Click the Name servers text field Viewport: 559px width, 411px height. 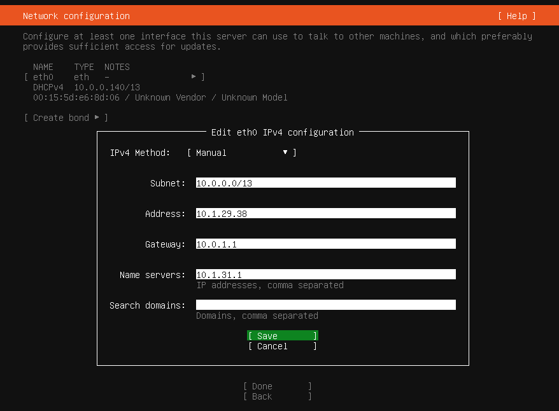pos(325,275)
